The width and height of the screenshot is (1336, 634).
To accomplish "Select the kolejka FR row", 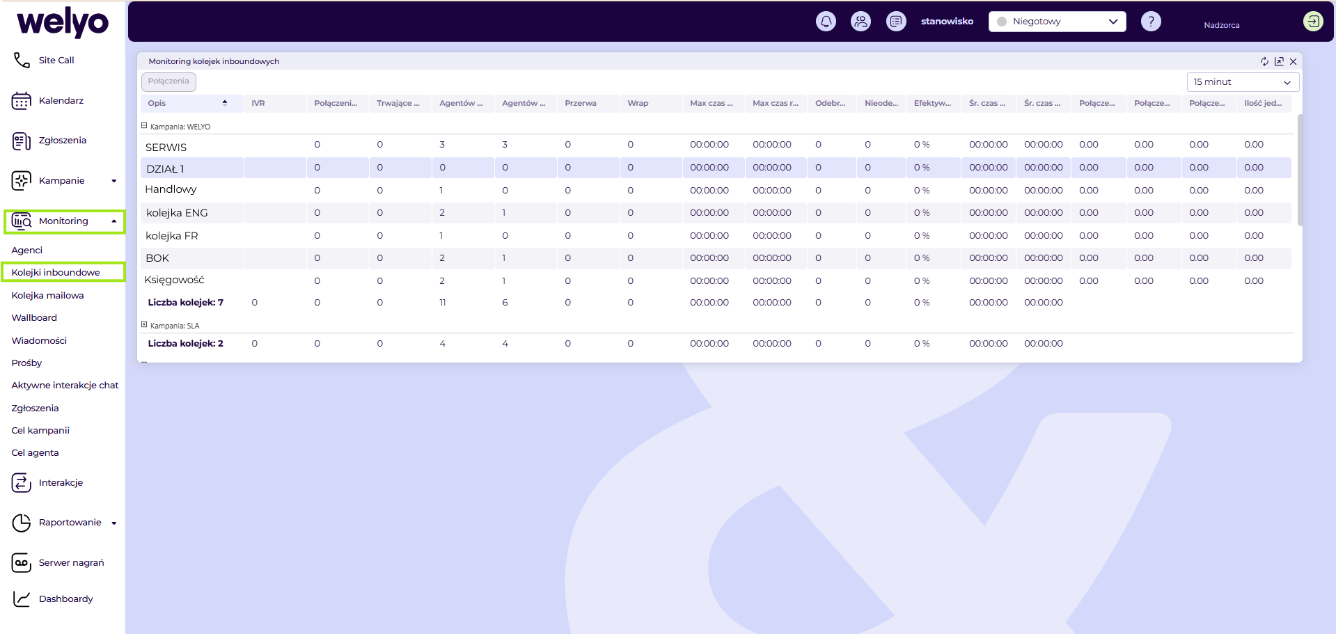I will (716, 236).
